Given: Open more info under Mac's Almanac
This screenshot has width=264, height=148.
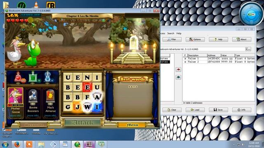Looking at the screenshot, I should click(50, 116).
